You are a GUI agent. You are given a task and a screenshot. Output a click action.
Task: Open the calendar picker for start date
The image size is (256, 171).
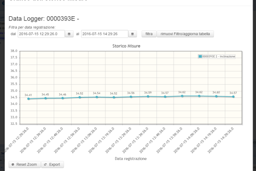coord(69,34)
